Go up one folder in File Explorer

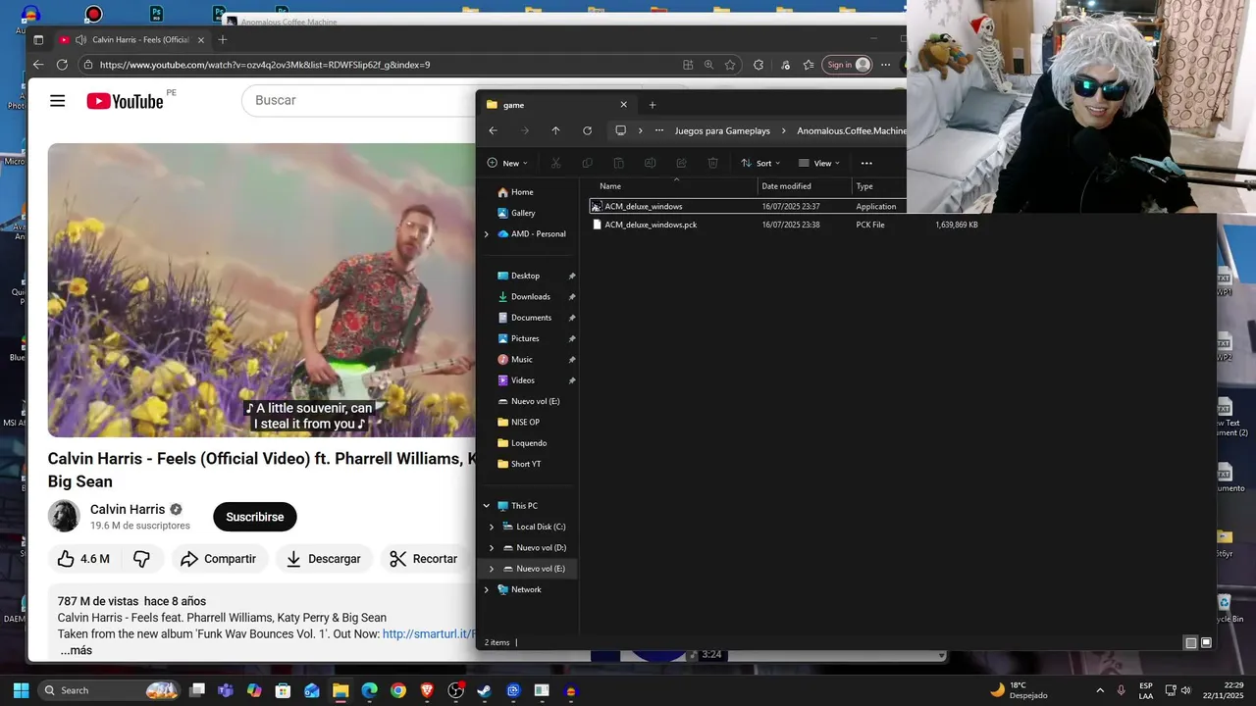(555, 130)
